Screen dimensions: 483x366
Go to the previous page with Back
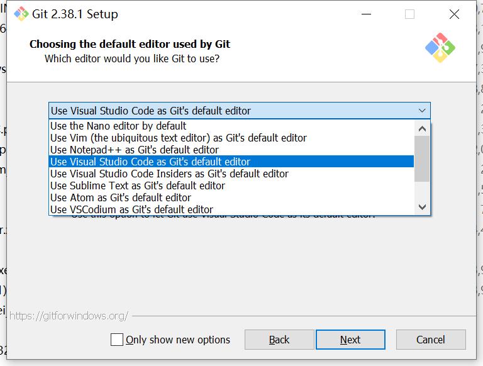[x=279, y=340]
